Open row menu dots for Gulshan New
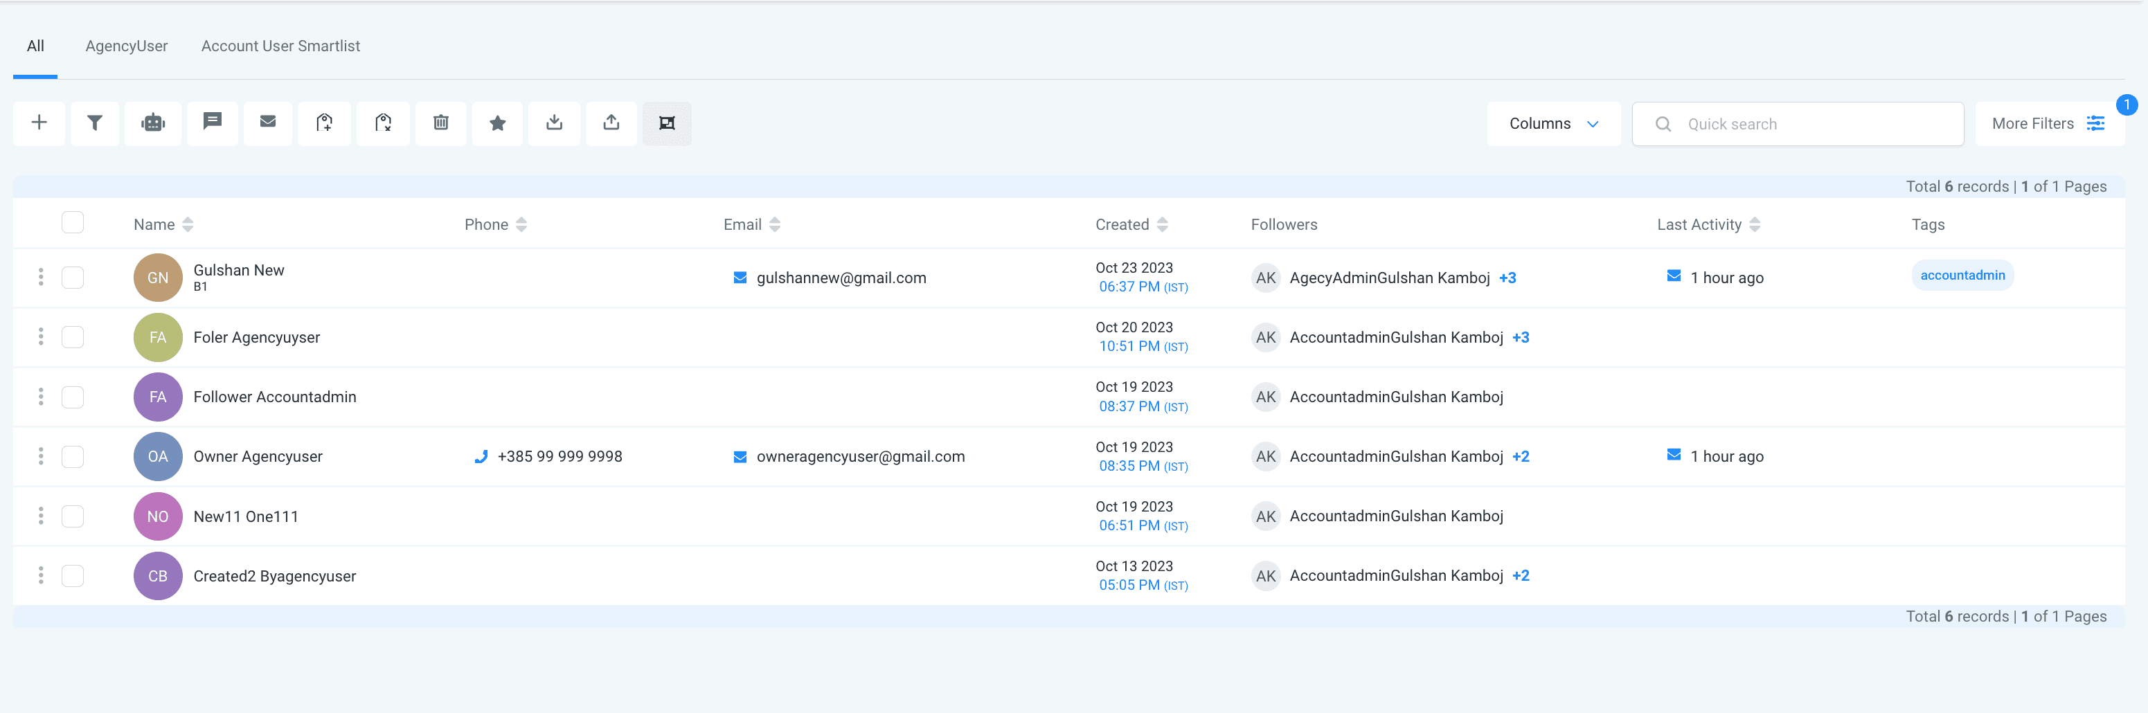The image size is (2148, 713). [41, 277]
